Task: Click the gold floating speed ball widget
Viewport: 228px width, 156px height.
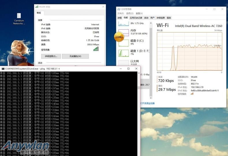Action: point(119,37)
